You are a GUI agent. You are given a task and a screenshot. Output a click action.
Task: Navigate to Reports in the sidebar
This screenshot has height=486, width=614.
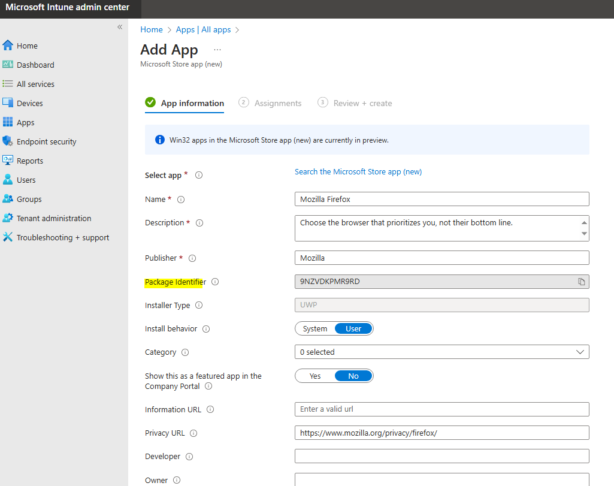[x=31, y=161]
